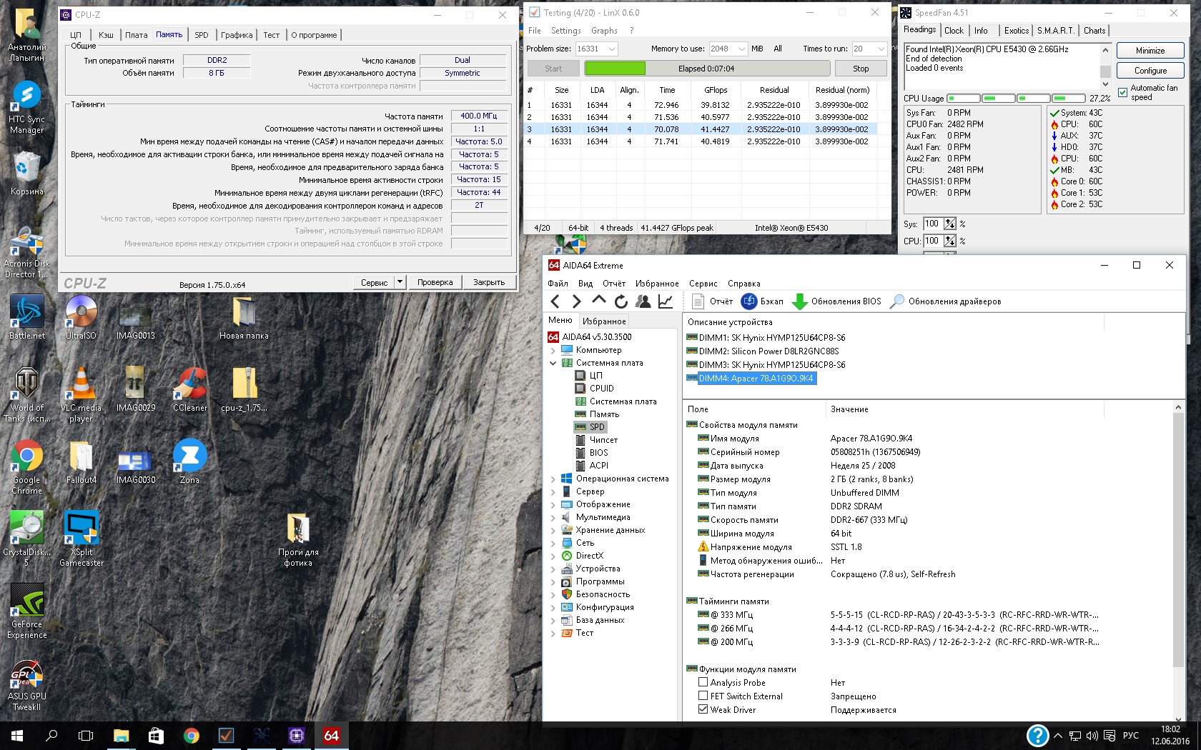The image size is (1201, 750).
Task: Open the AIDA64 graph chart icon
Action: point(665,301)
